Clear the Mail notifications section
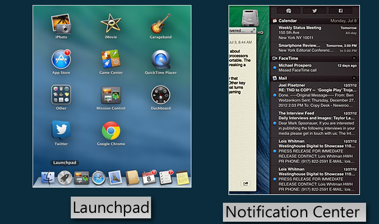Image resolution: width=379 pixels, height=224 pixels. point(354,78)
